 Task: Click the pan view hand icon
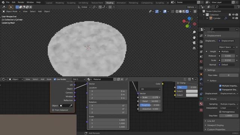pos(194,37)
